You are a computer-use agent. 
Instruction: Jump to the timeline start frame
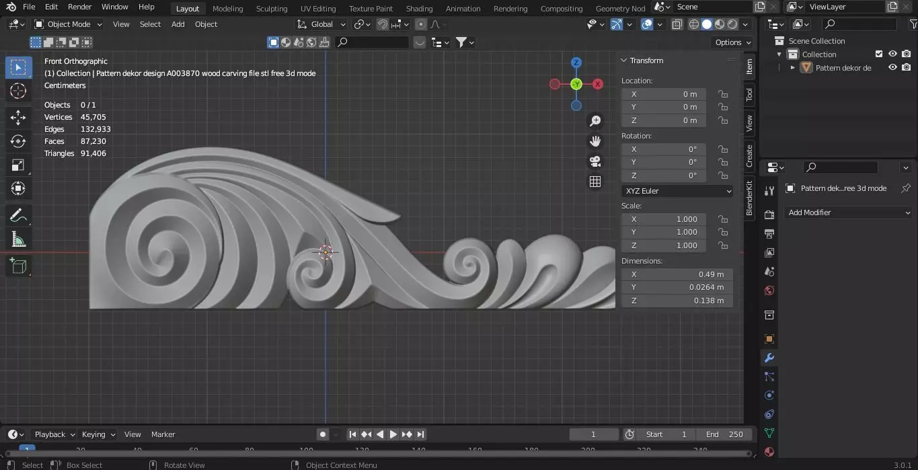(x=352, y=434)
